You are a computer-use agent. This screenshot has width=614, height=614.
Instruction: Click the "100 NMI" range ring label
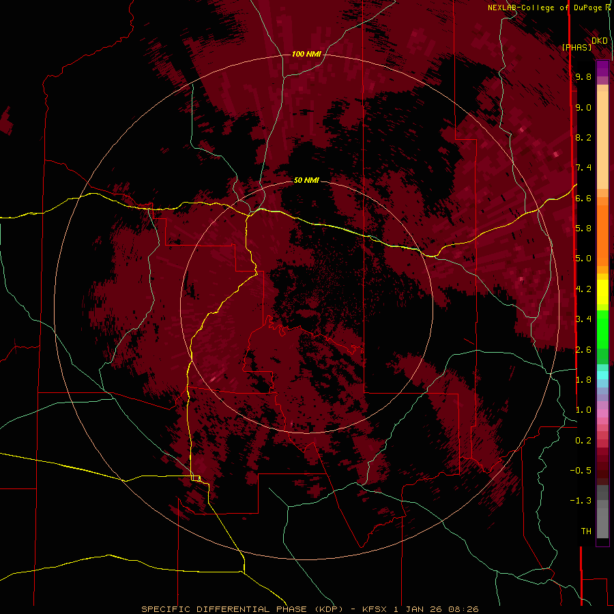(x=306, y=54)
